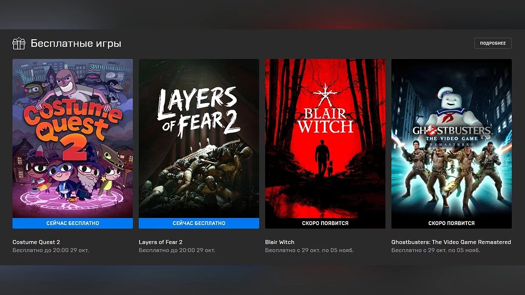Image resolution: width=525 pixels, height=295 pixels.
Task: Open the Costume Quest 2 title link
Action: coord(36,242)
